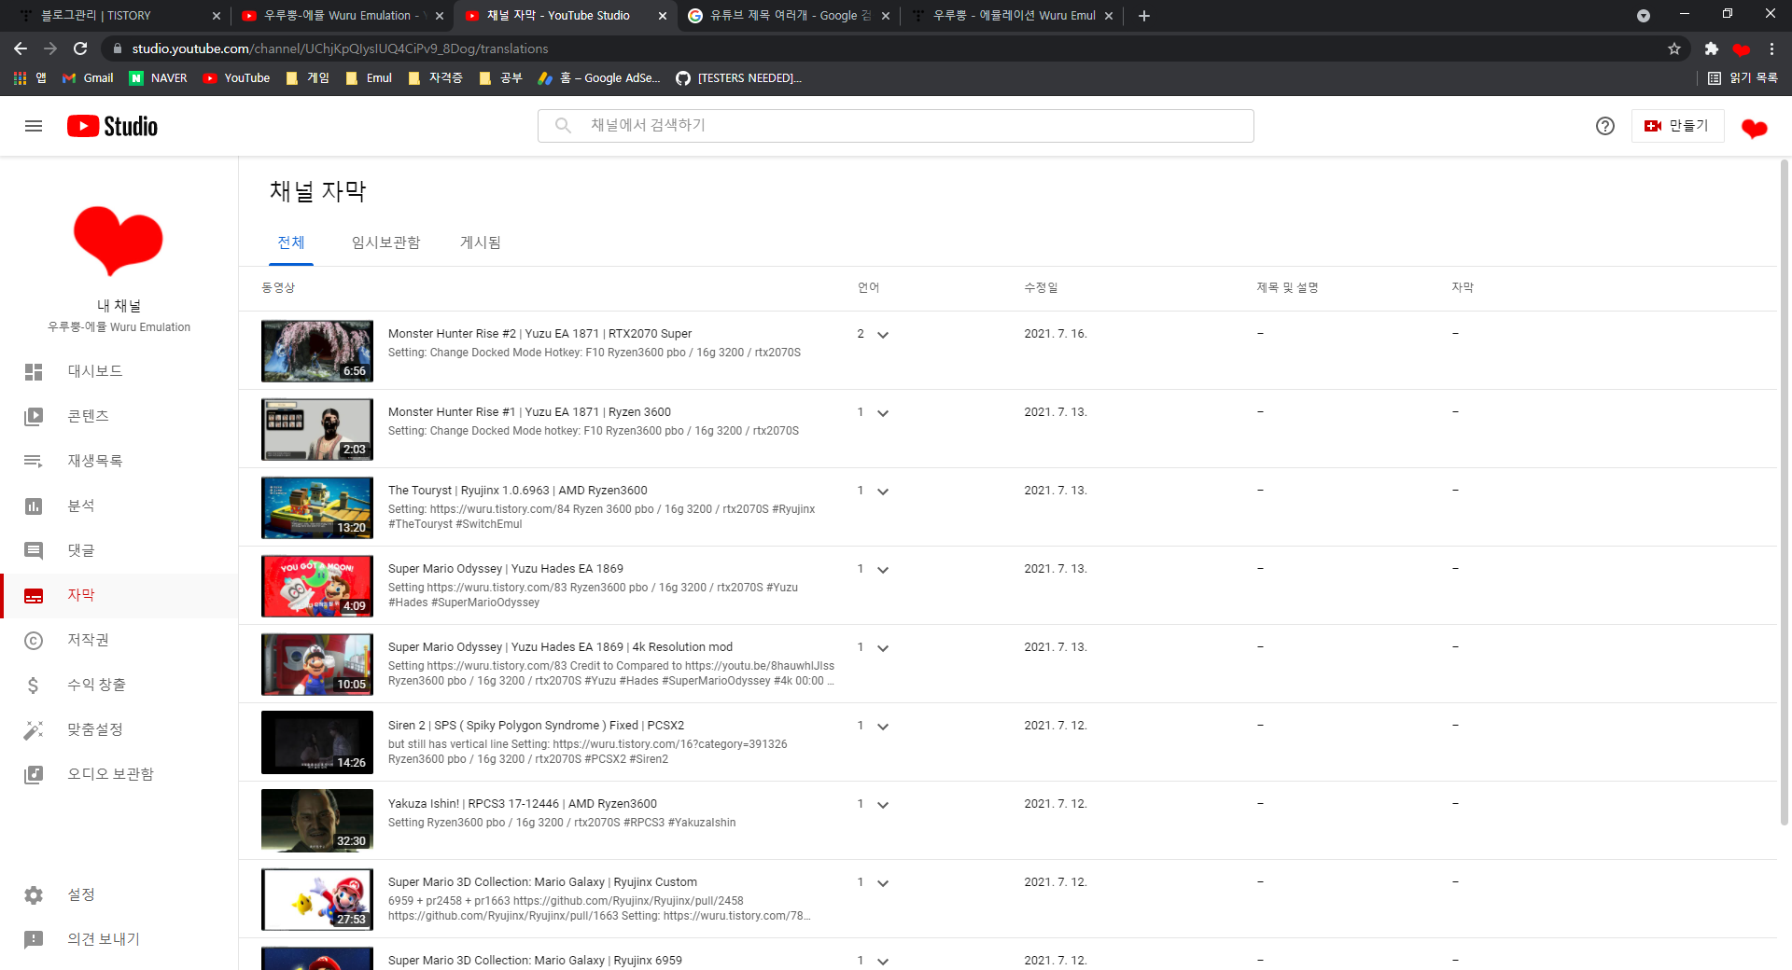Open the 게임 bookmarks folder
1792x970 pixels.
coord(308,78)
